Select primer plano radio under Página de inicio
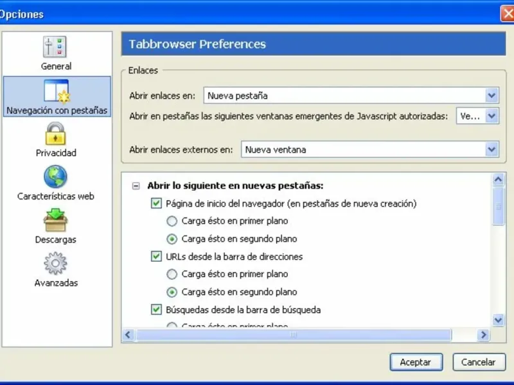 (172, 221)
